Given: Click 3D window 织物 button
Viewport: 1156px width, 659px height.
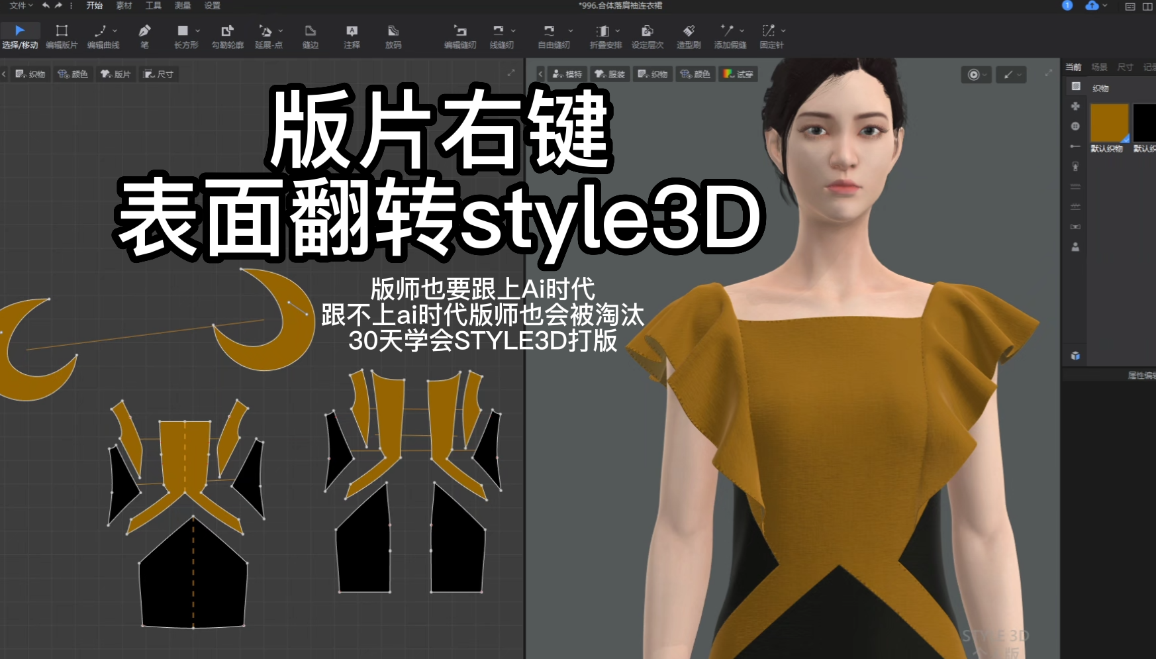Looking at the screenshot, I should click(652, 74).
